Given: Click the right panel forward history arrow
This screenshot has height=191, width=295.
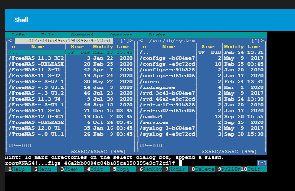Looking at the screenshot, I should point(262,41).
